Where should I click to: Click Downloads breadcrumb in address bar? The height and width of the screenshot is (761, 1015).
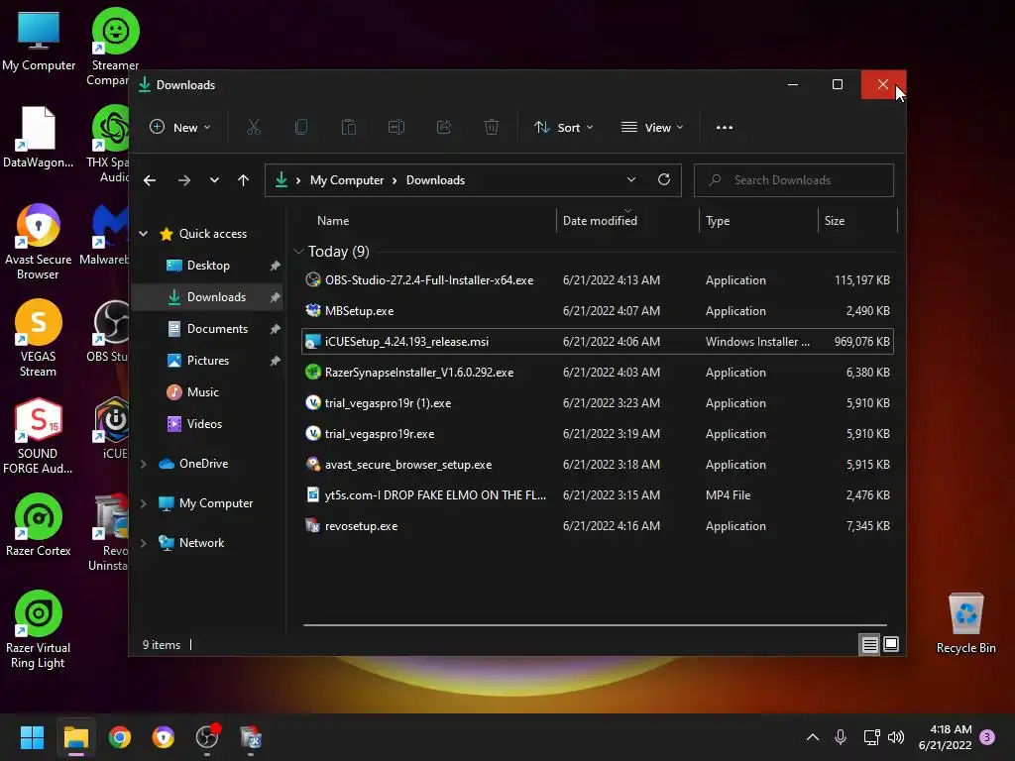pyautogui.click(x=435, y=180)
